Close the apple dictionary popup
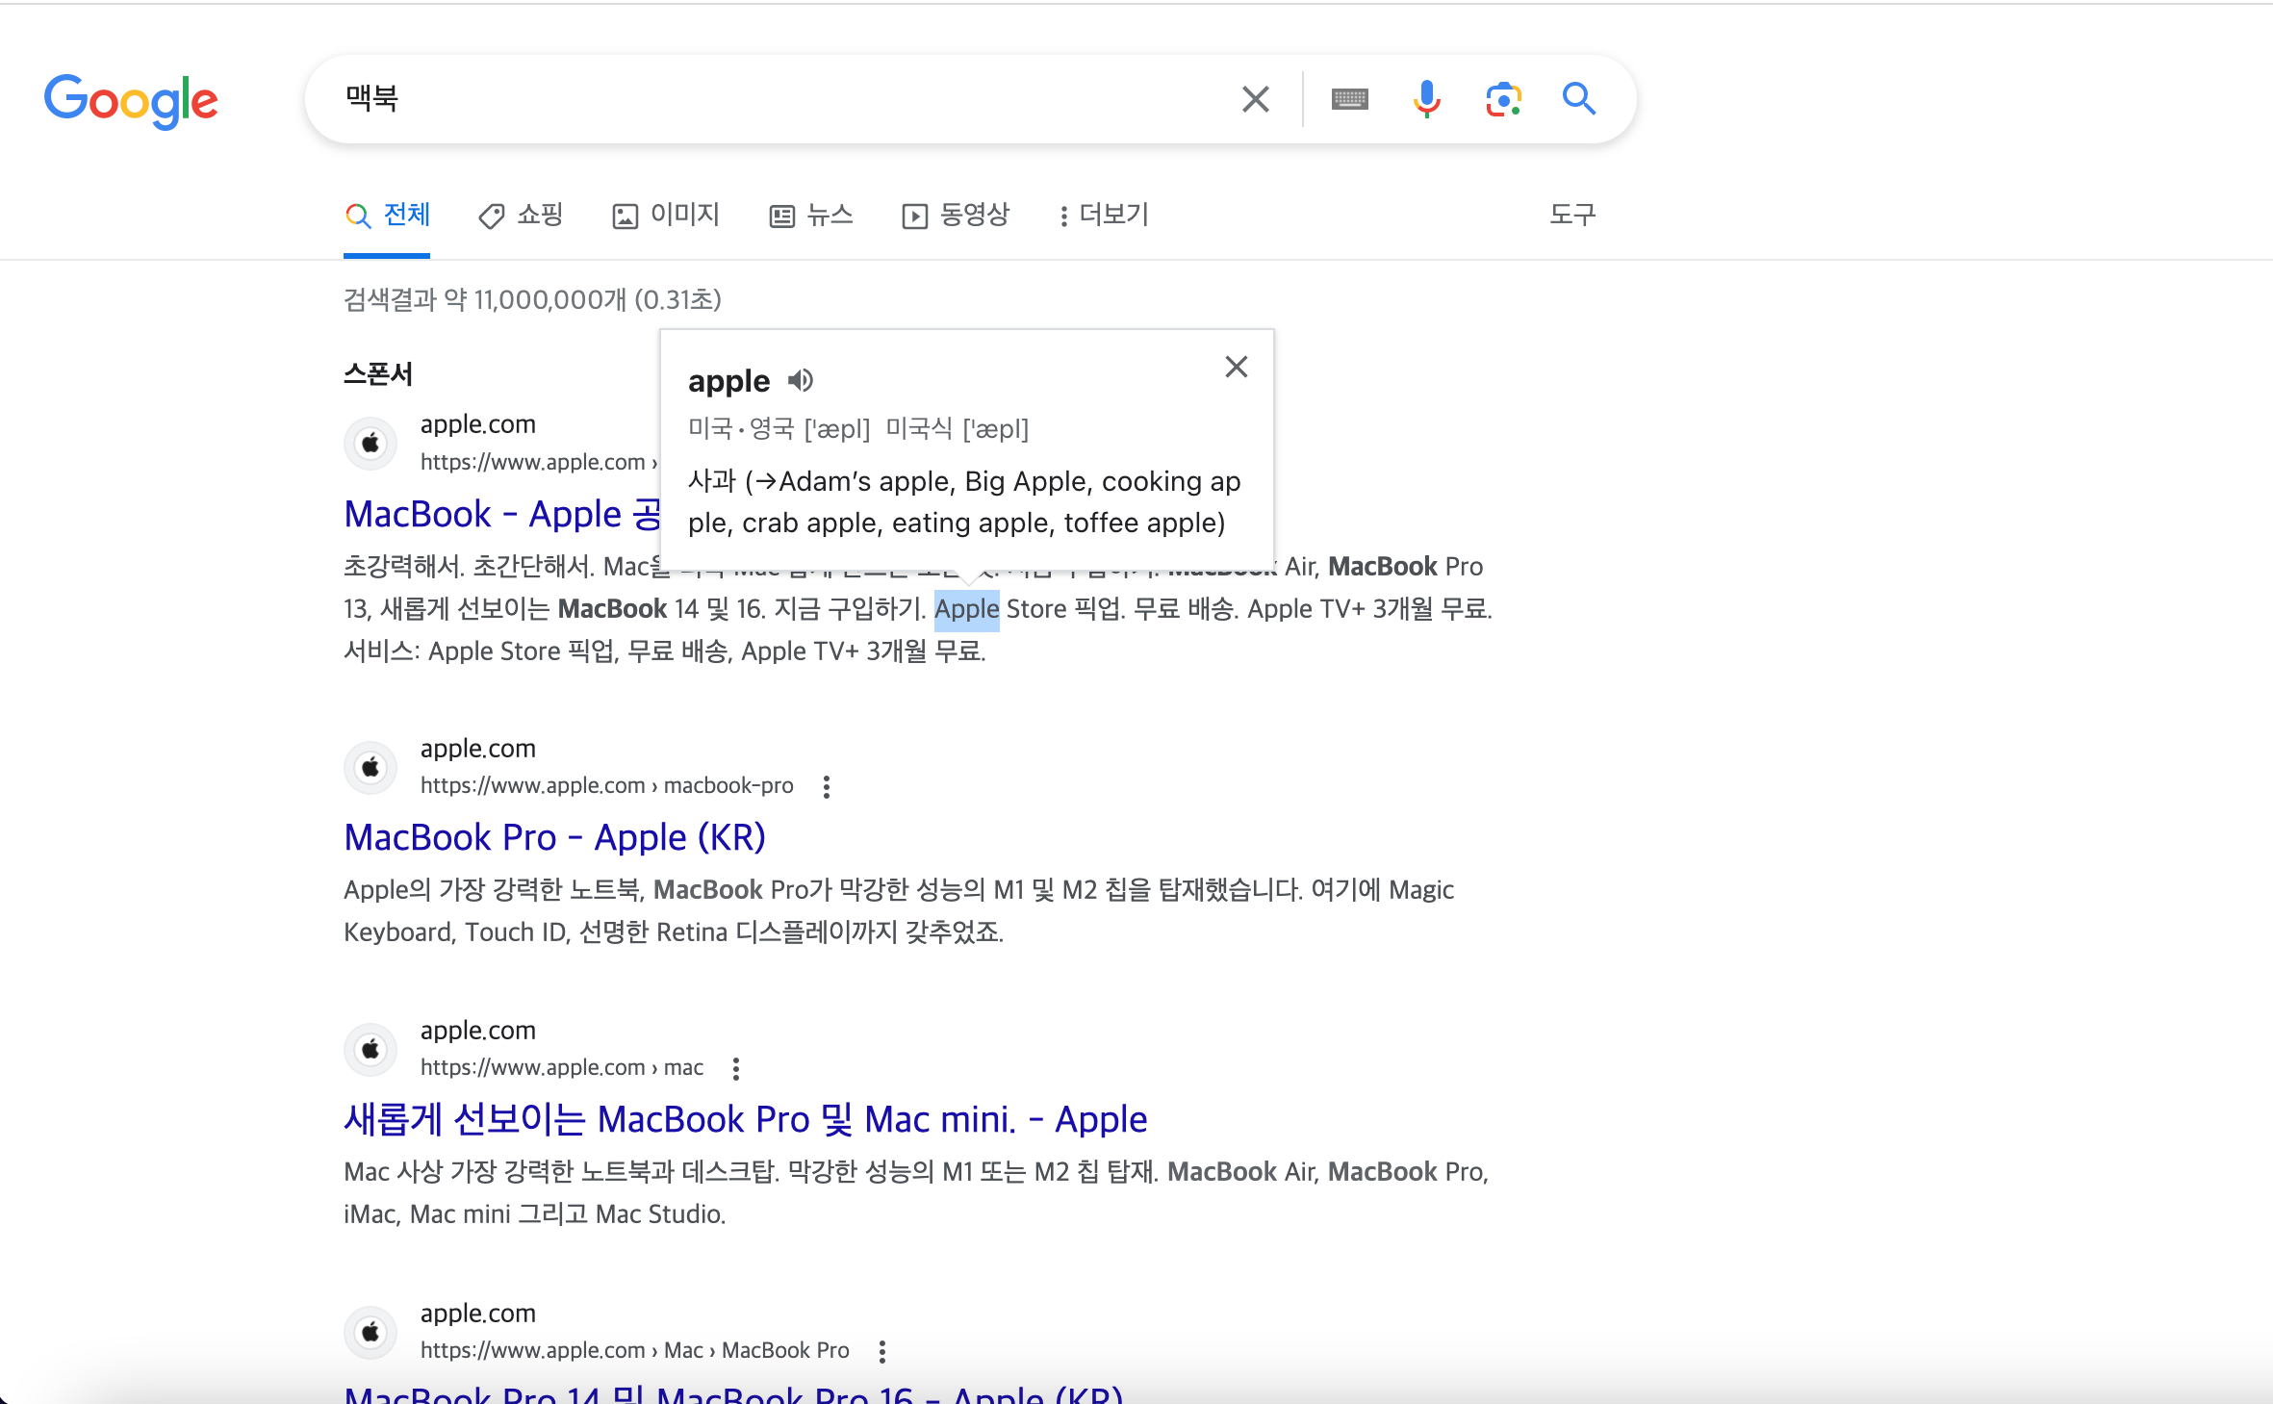 (x=1236, y=367)
